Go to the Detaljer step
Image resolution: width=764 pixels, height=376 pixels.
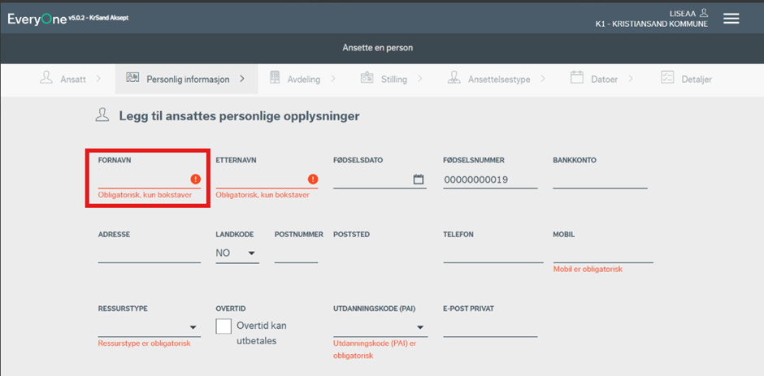[x=689, y=79]
